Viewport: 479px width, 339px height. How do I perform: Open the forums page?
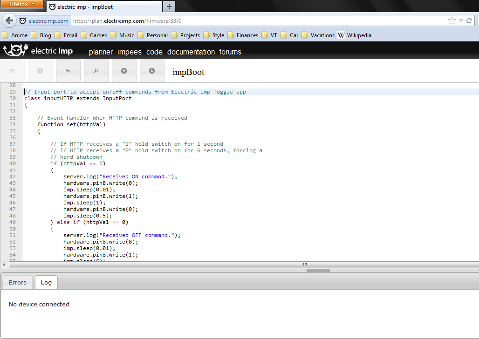pyautogui.click(x=230, y=52)
